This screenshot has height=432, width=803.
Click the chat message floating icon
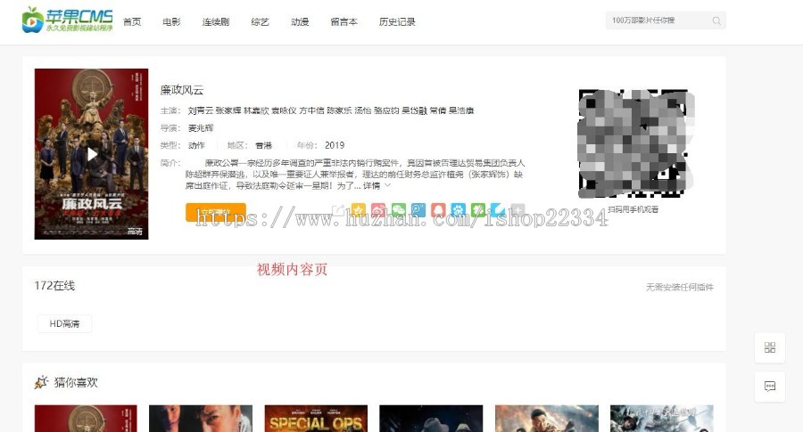point(770,386)
